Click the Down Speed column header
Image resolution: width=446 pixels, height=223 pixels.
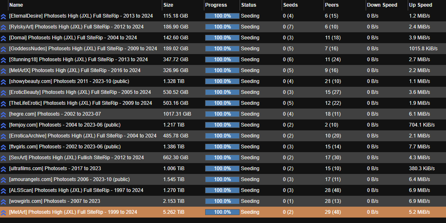click(x=382, y=5)
